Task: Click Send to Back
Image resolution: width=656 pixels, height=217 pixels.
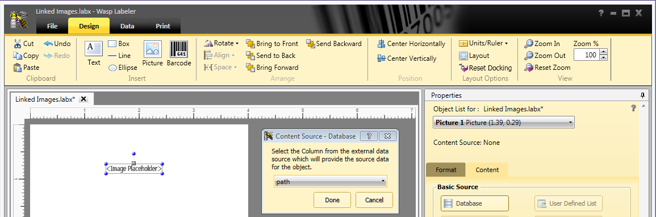Action: coord(271,56)
